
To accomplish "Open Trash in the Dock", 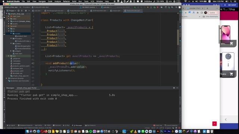I will pyautogui.click(x=212, y=131).
